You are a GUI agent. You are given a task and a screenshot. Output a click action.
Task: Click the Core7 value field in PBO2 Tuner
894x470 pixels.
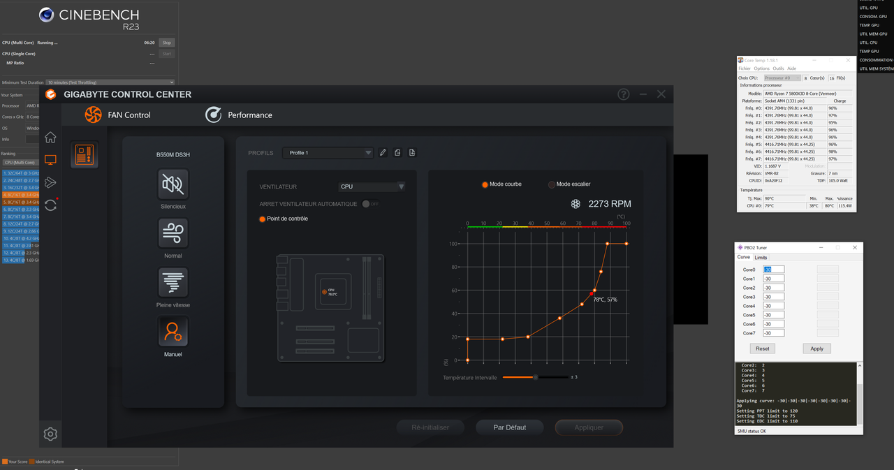(773, 333)
